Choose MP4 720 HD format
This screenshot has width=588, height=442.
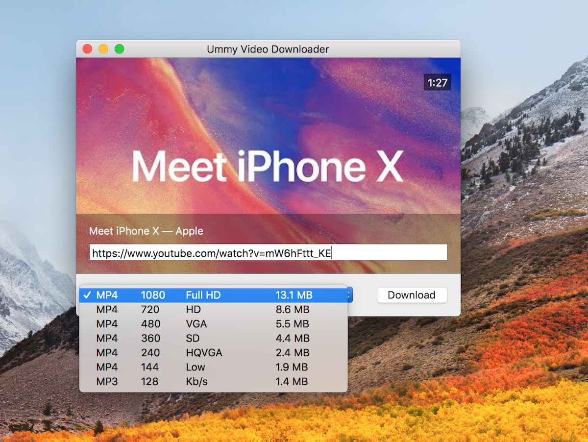[x=213, y=310]
